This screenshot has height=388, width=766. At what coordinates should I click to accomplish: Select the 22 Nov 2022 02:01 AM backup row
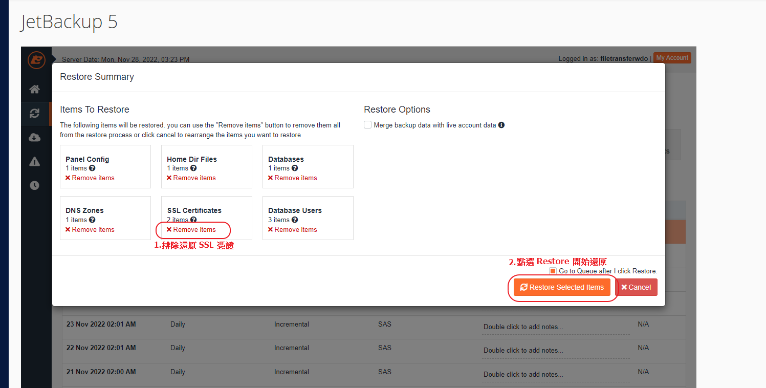click(101, 348)
